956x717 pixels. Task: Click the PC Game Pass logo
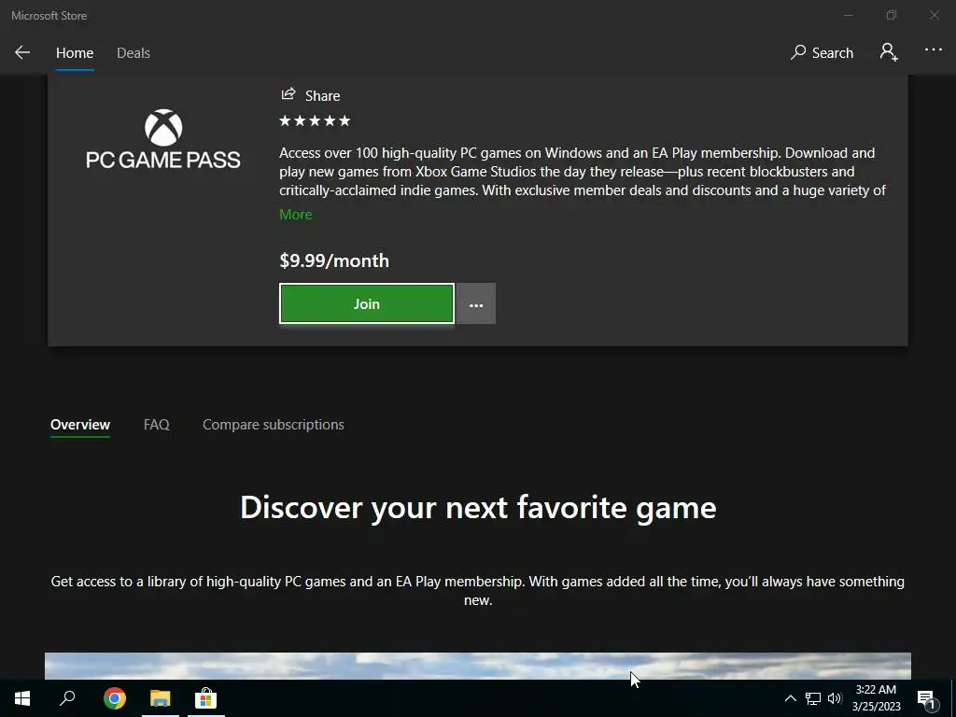163,140
